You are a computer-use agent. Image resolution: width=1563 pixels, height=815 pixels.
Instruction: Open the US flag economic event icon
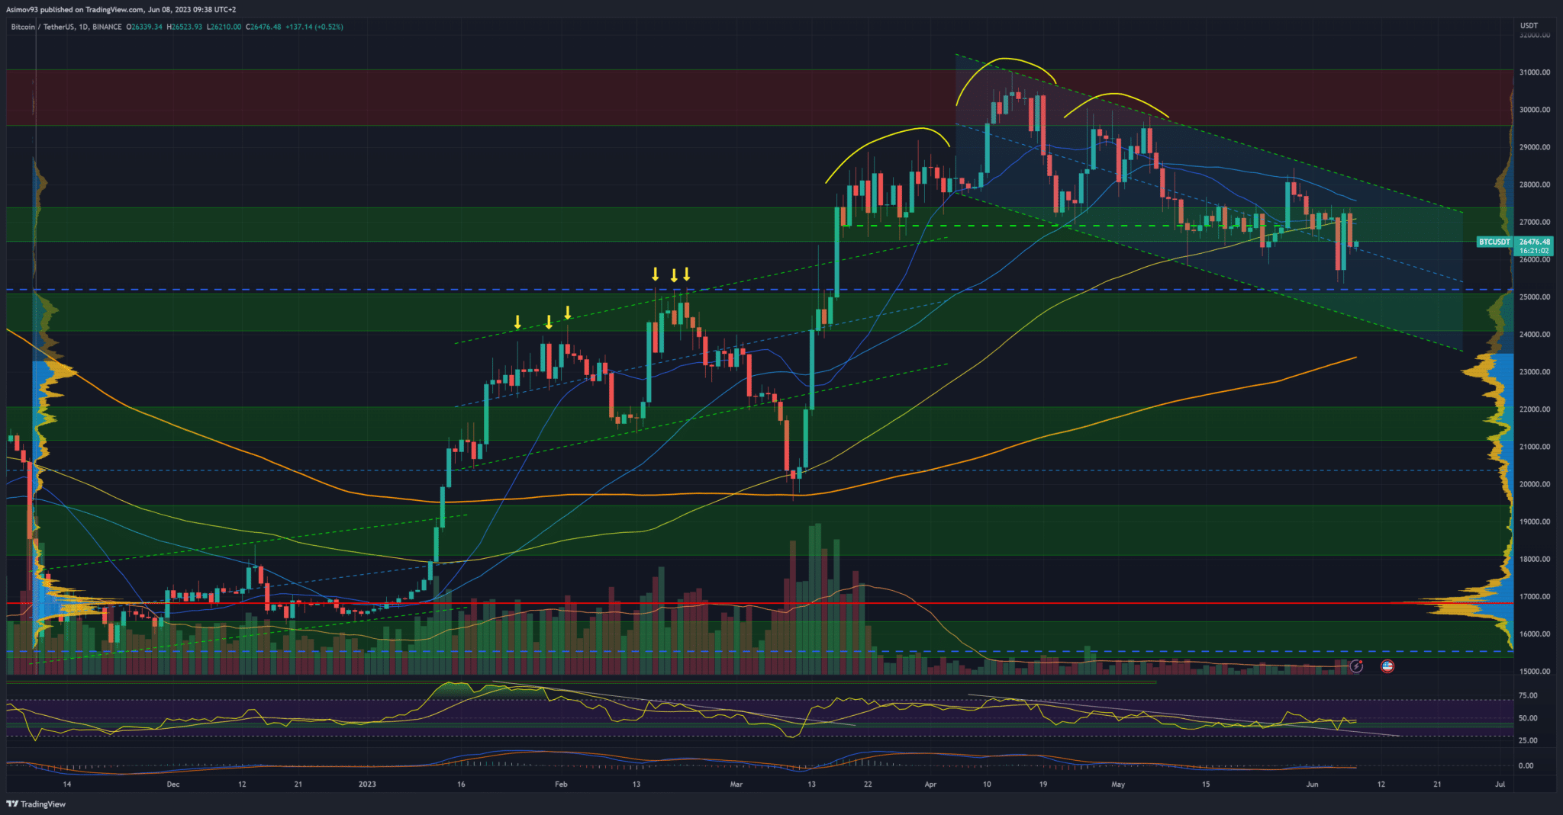coord(1387,666)
